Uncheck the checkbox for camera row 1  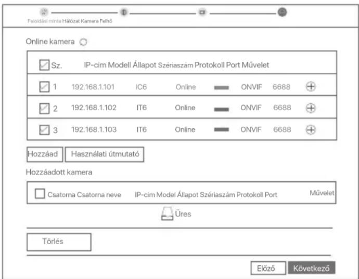click(44, 87)
